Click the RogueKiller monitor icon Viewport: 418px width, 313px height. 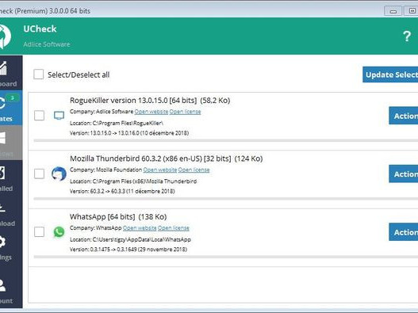pyautogui.click(x=59, y=116)
